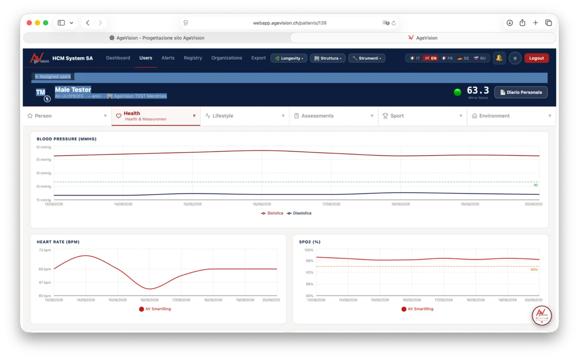
Task: Open the AgeVision floating assistant badge
Action: pos(542,315)
